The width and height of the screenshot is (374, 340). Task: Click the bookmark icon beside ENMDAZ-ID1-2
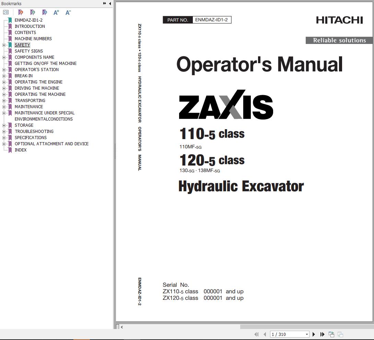click(10, 20)
